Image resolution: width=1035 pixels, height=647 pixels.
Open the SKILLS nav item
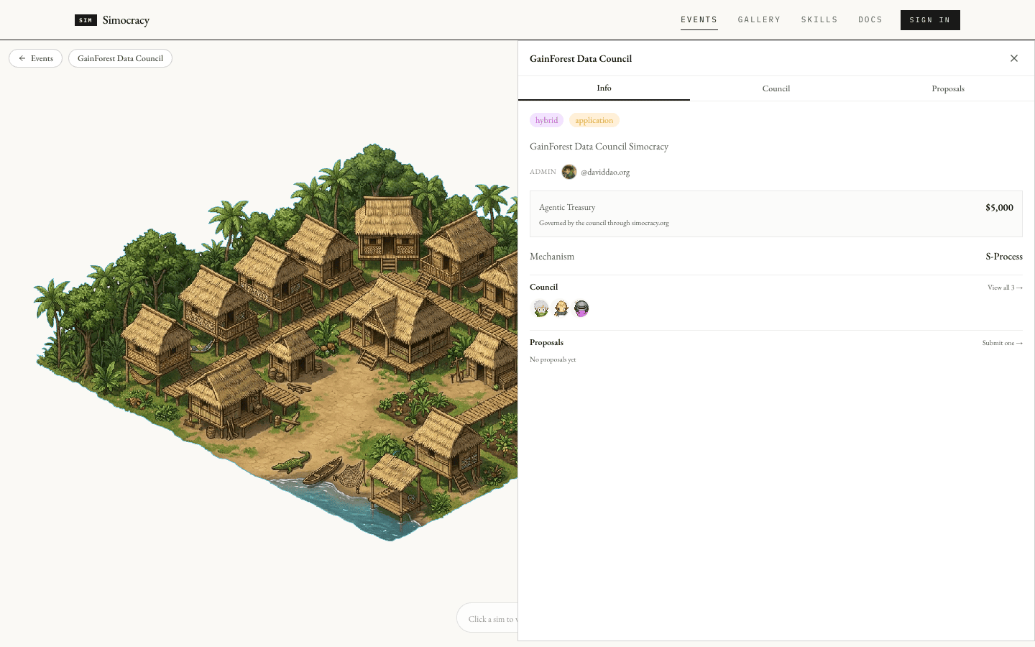[819, 20]
